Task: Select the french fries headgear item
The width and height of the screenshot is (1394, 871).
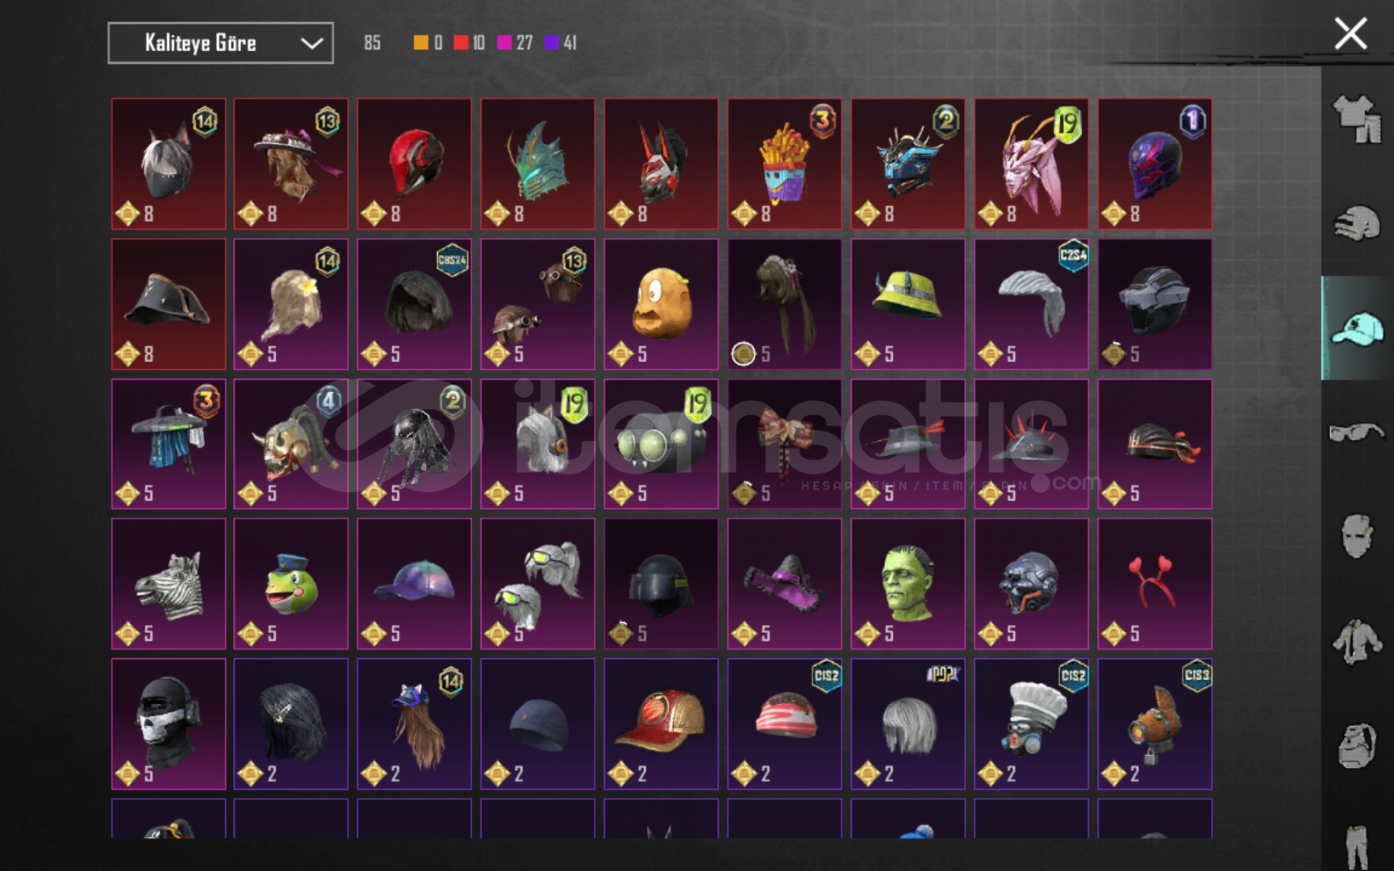Action: tap(784, 164)
